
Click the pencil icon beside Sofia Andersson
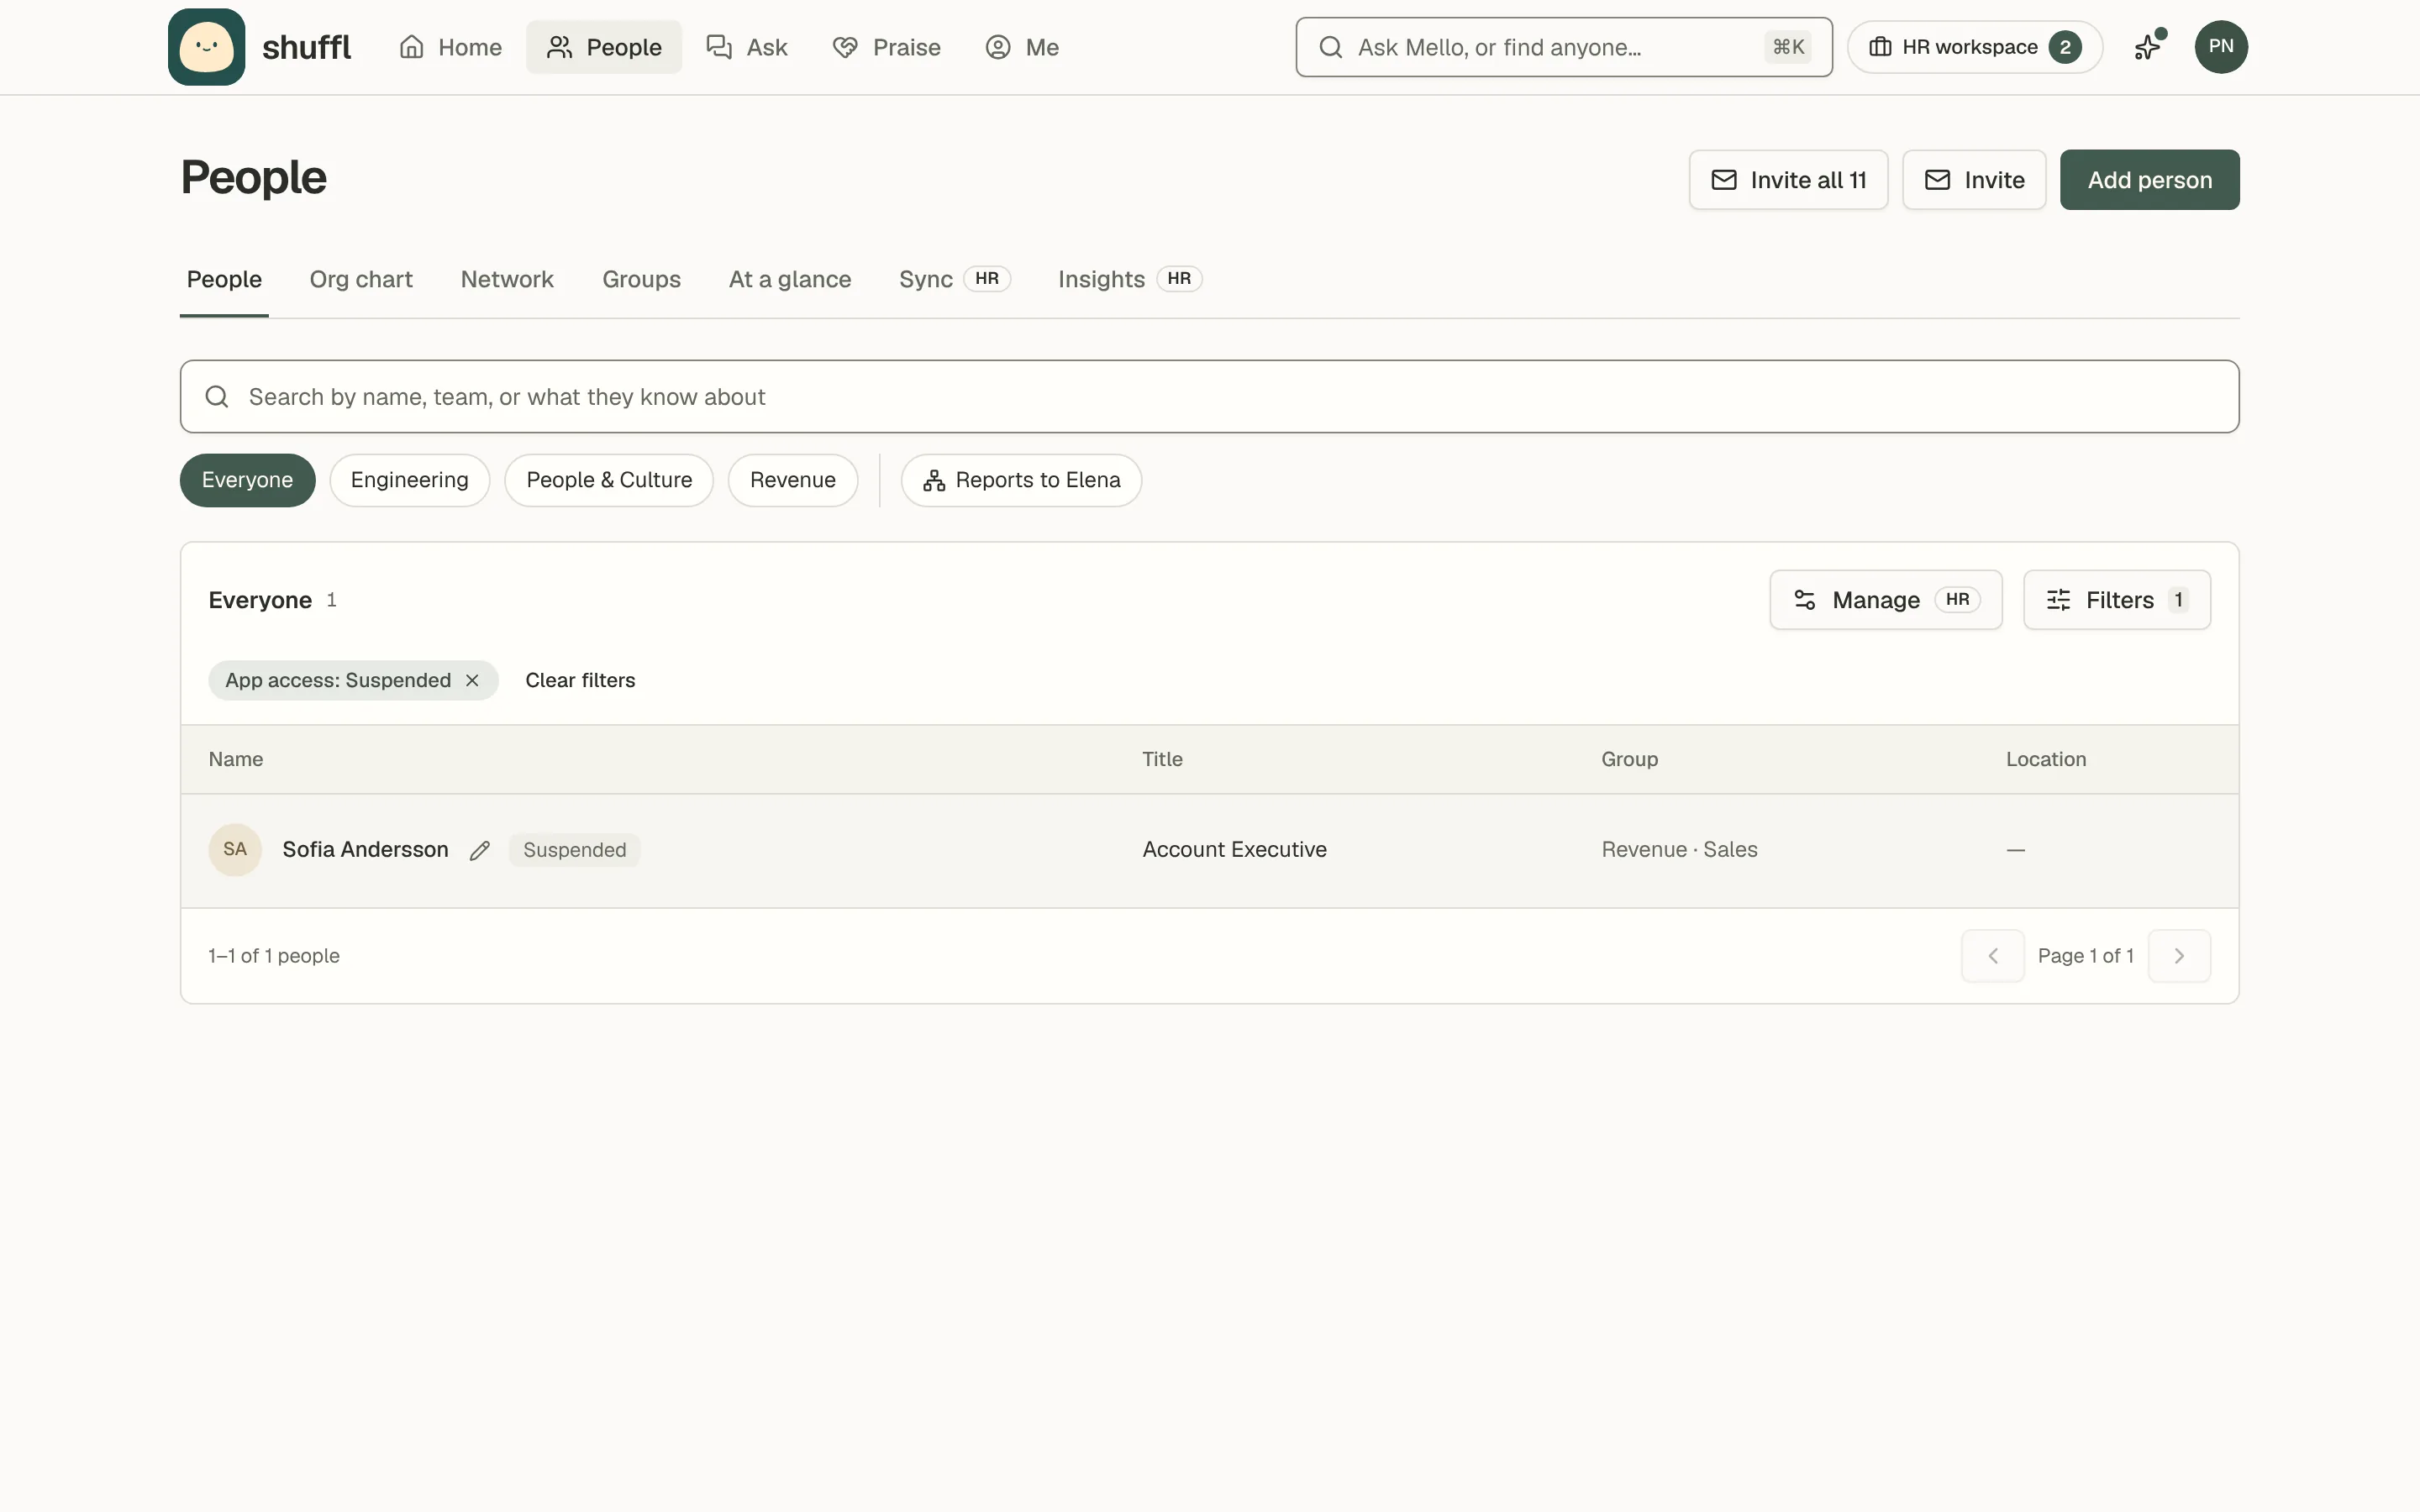[x=480, y=850]
